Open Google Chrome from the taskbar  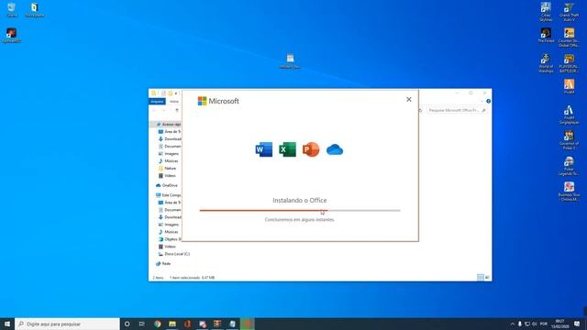click(158, 324)
